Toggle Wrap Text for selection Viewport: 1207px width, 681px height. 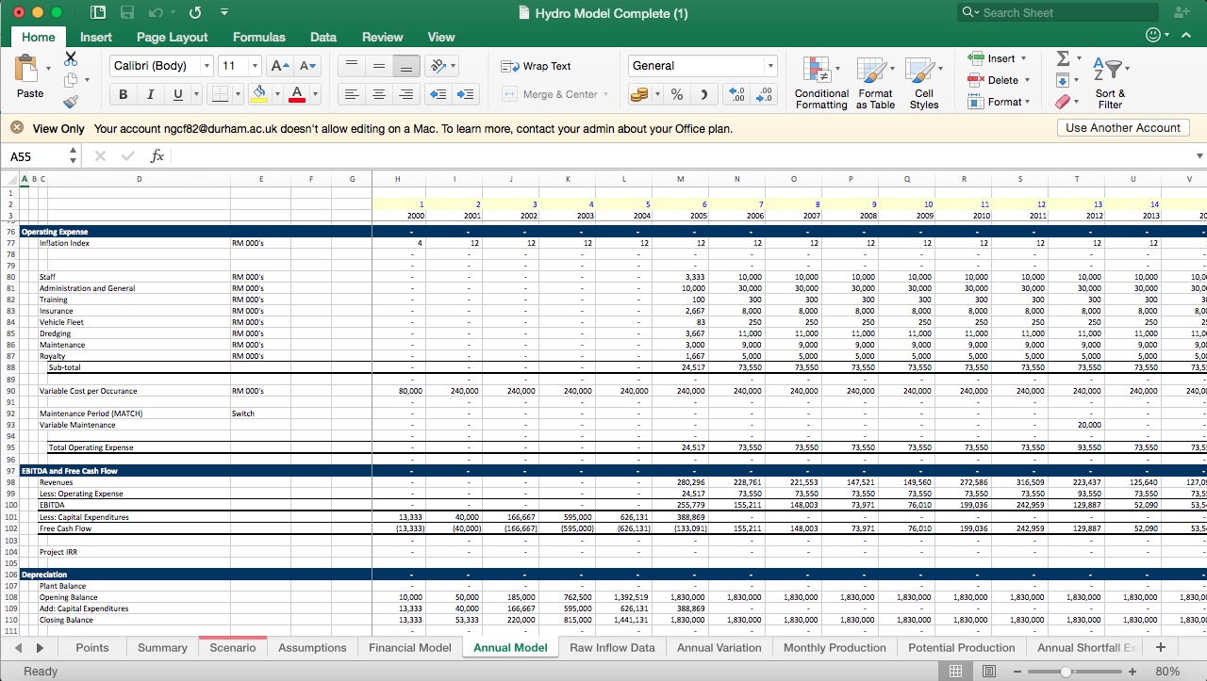point(537,66)
